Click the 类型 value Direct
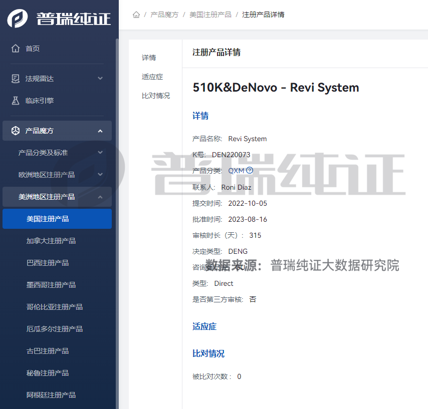This screenshot has width=428, height=409. coord(224,283)
